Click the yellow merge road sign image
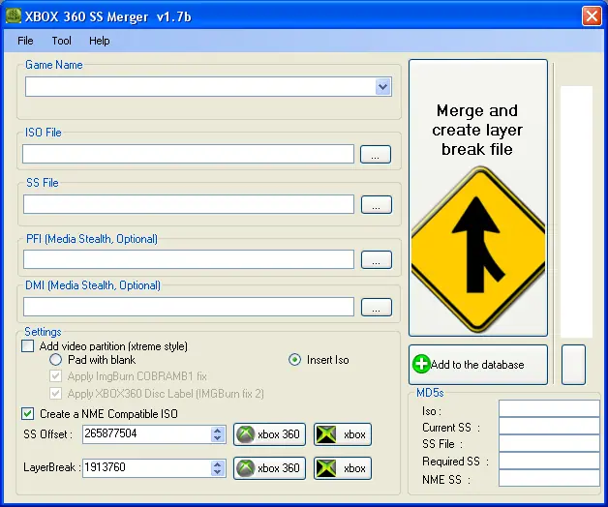608x507 pixels. 477,250
